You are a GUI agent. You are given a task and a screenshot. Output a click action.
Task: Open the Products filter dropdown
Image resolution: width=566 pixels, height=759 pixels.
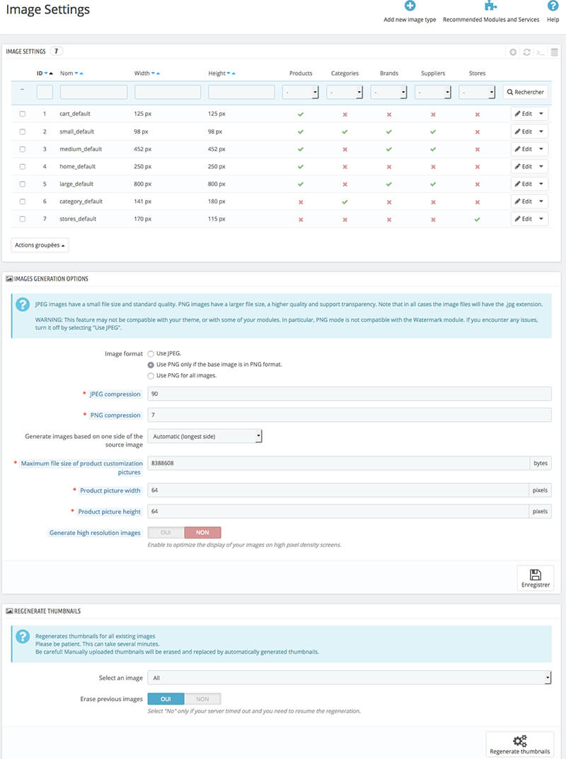(301, 92)
